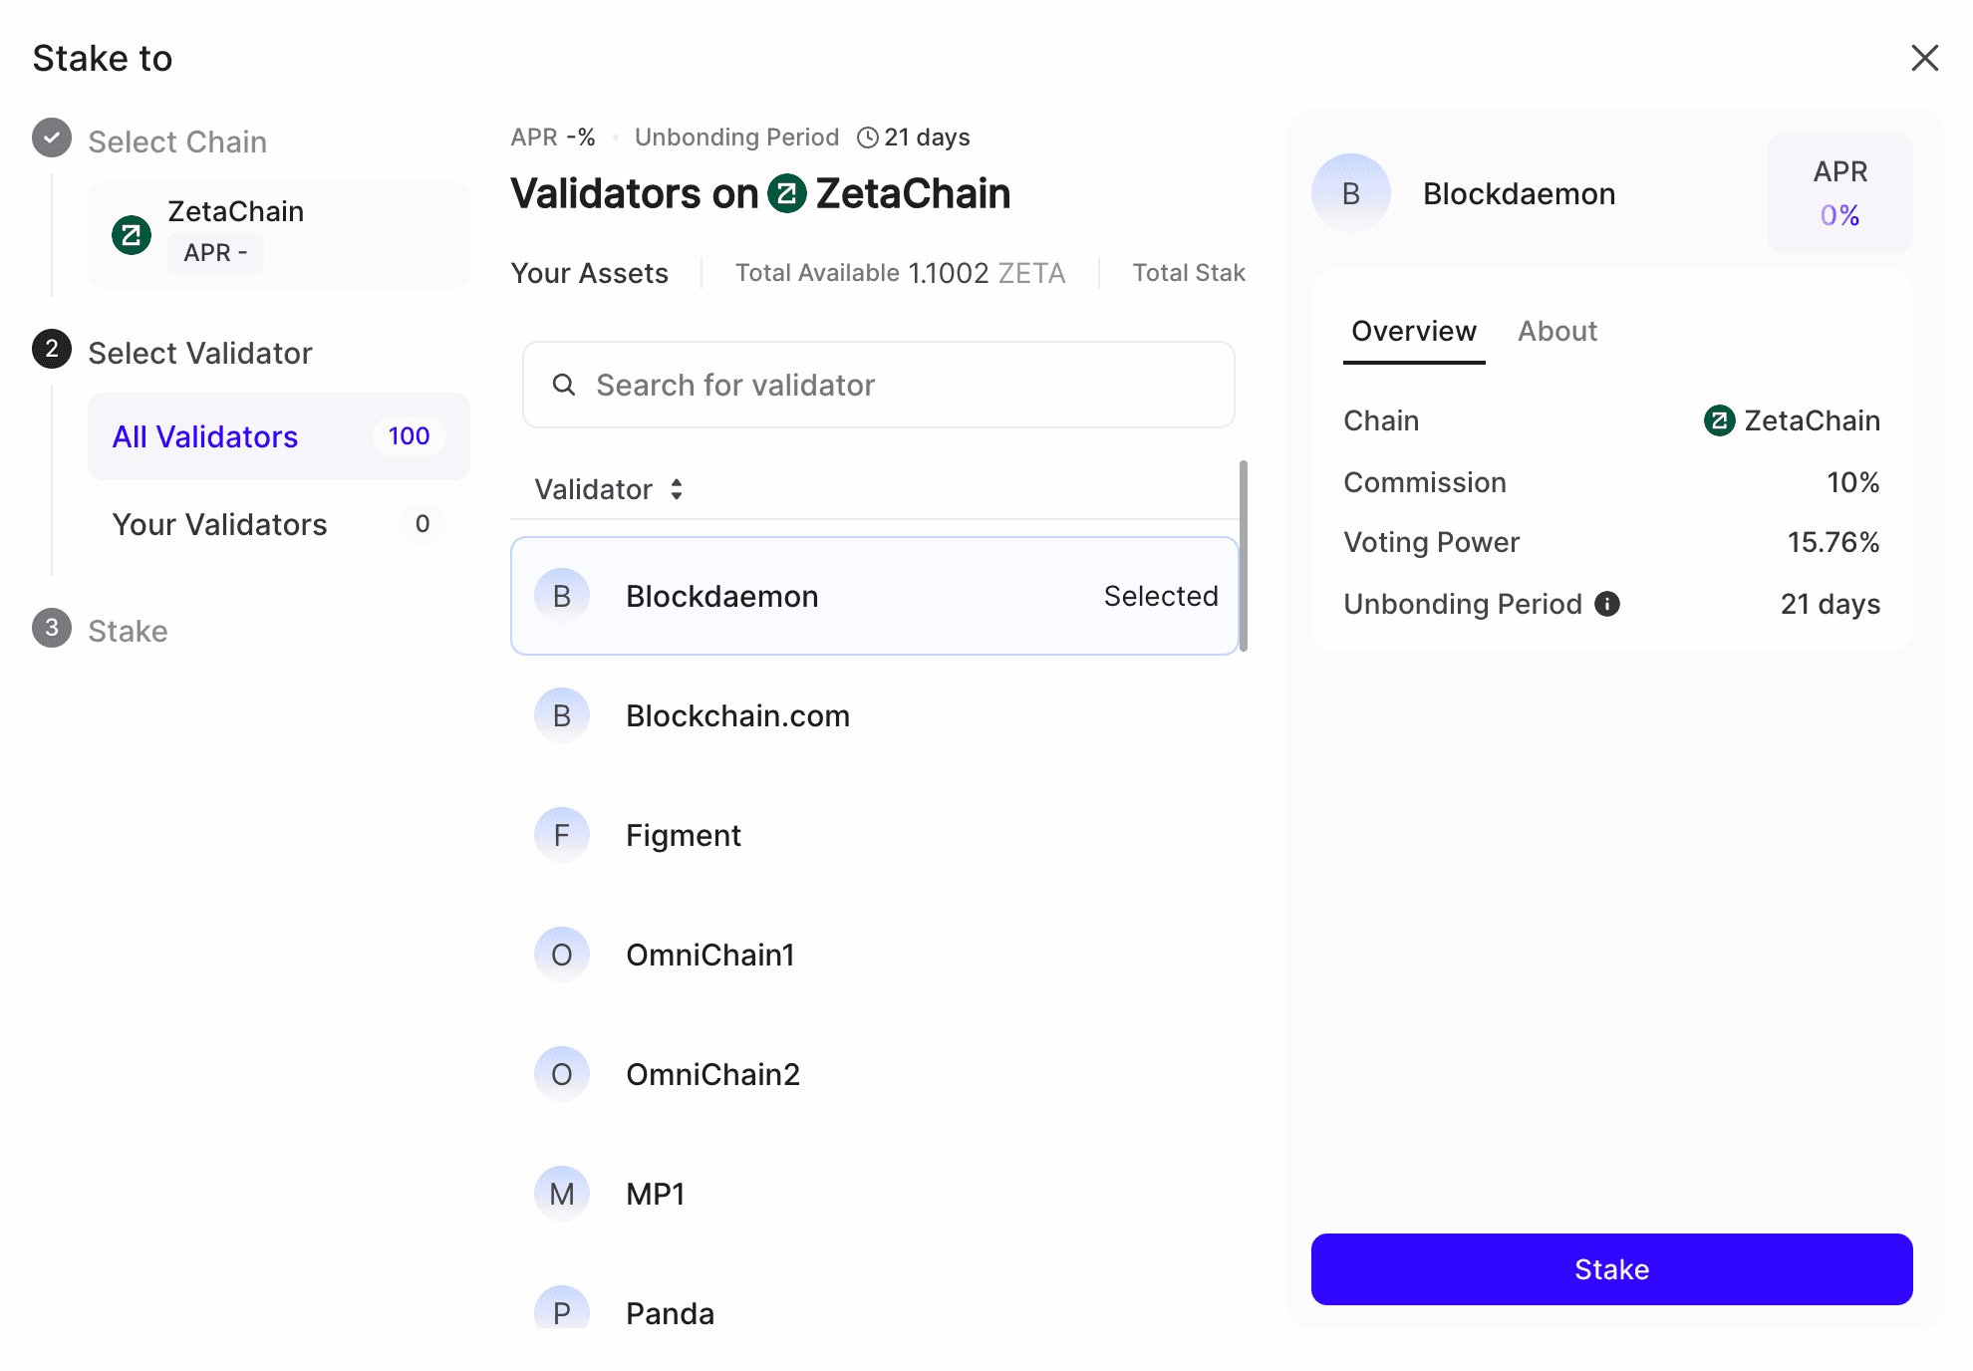Click the MP1 validator avatar icon
1973x1371 pixels.
click(x=562, y=1193)
